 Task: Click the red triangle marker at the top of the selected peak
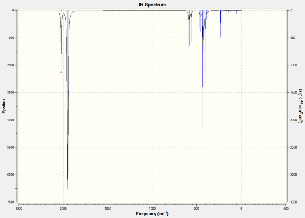click(61, 10)
